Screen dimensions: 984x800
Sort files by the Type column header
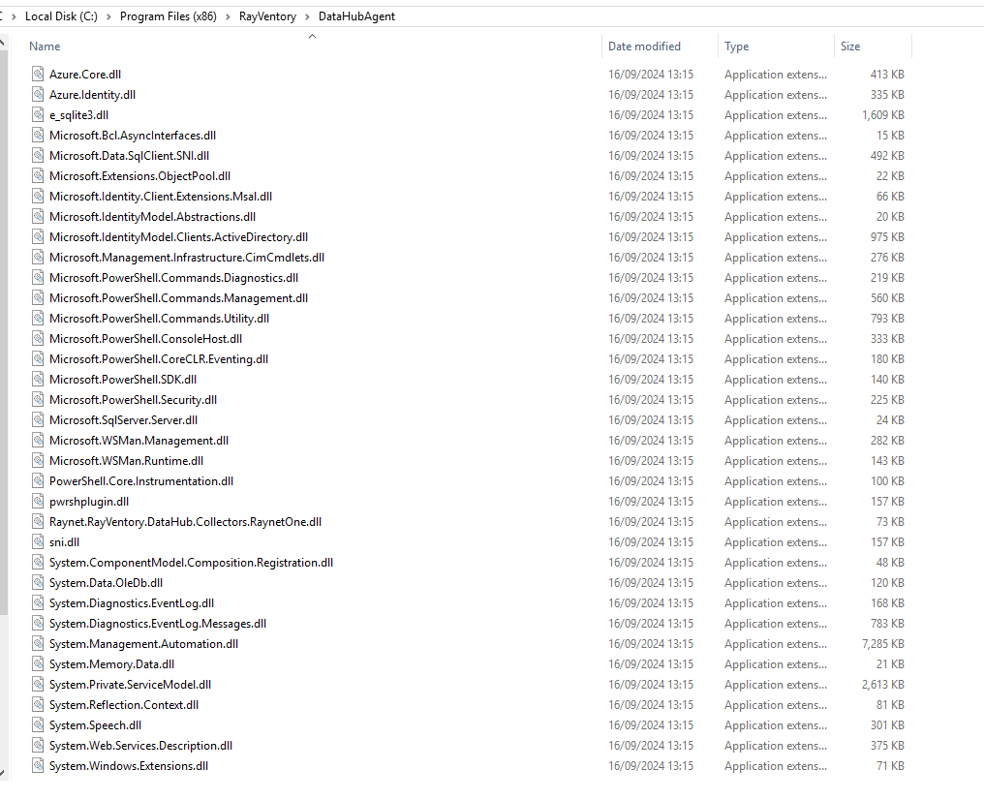click(737, 46)
